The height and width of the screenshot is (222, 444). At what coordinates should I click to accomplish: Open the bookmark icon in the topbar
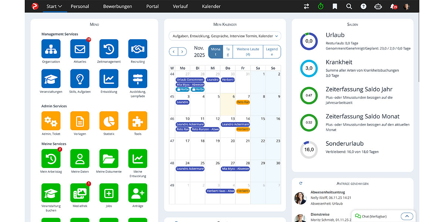[x=334, y=6]
